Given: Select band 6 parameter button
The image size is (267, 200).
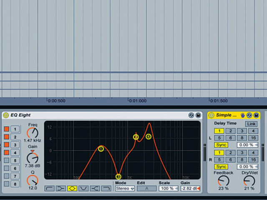Looking at the screenshot, I should 15,168.
